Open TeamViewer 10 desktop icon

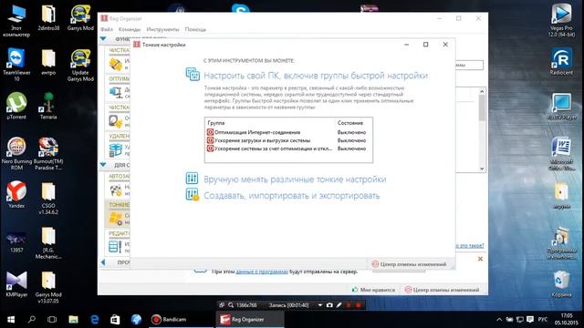(16, 64)
